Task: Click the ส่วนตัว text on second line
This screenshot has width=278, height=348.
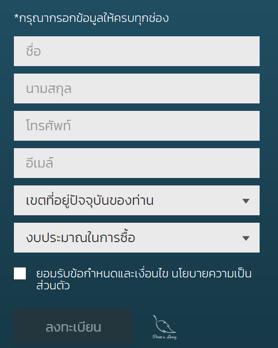Action: coord(53,286)
